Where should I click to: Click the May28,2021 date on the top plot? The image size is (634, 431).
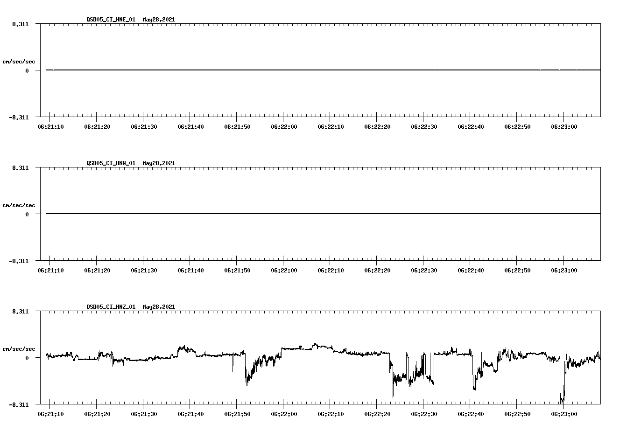click(x=158, y=20)
